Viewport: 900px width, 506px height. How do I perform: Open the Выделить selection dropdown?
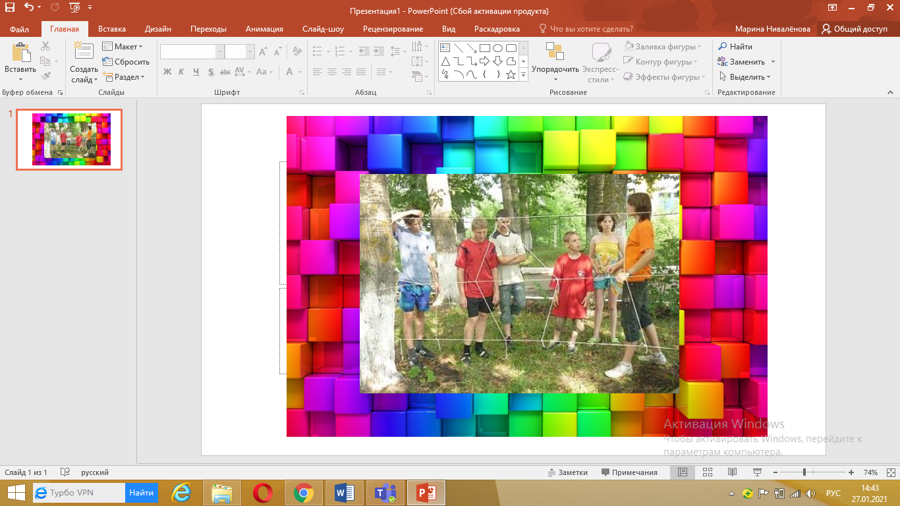pyautogui.click(x=745, y=77)
